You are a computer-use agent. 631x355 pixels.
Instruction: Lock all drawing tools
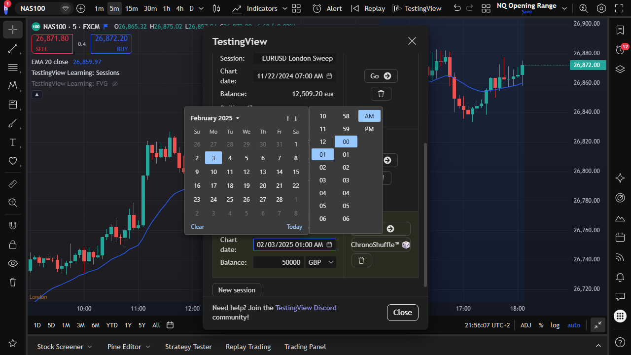click(13, 244)
